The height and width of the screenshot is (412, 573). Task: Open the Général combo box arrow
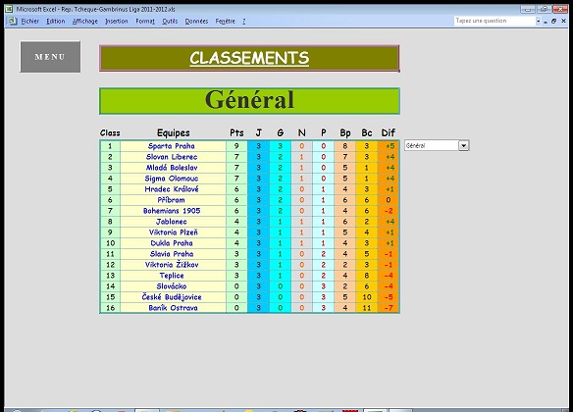click(x=463, y=146)
